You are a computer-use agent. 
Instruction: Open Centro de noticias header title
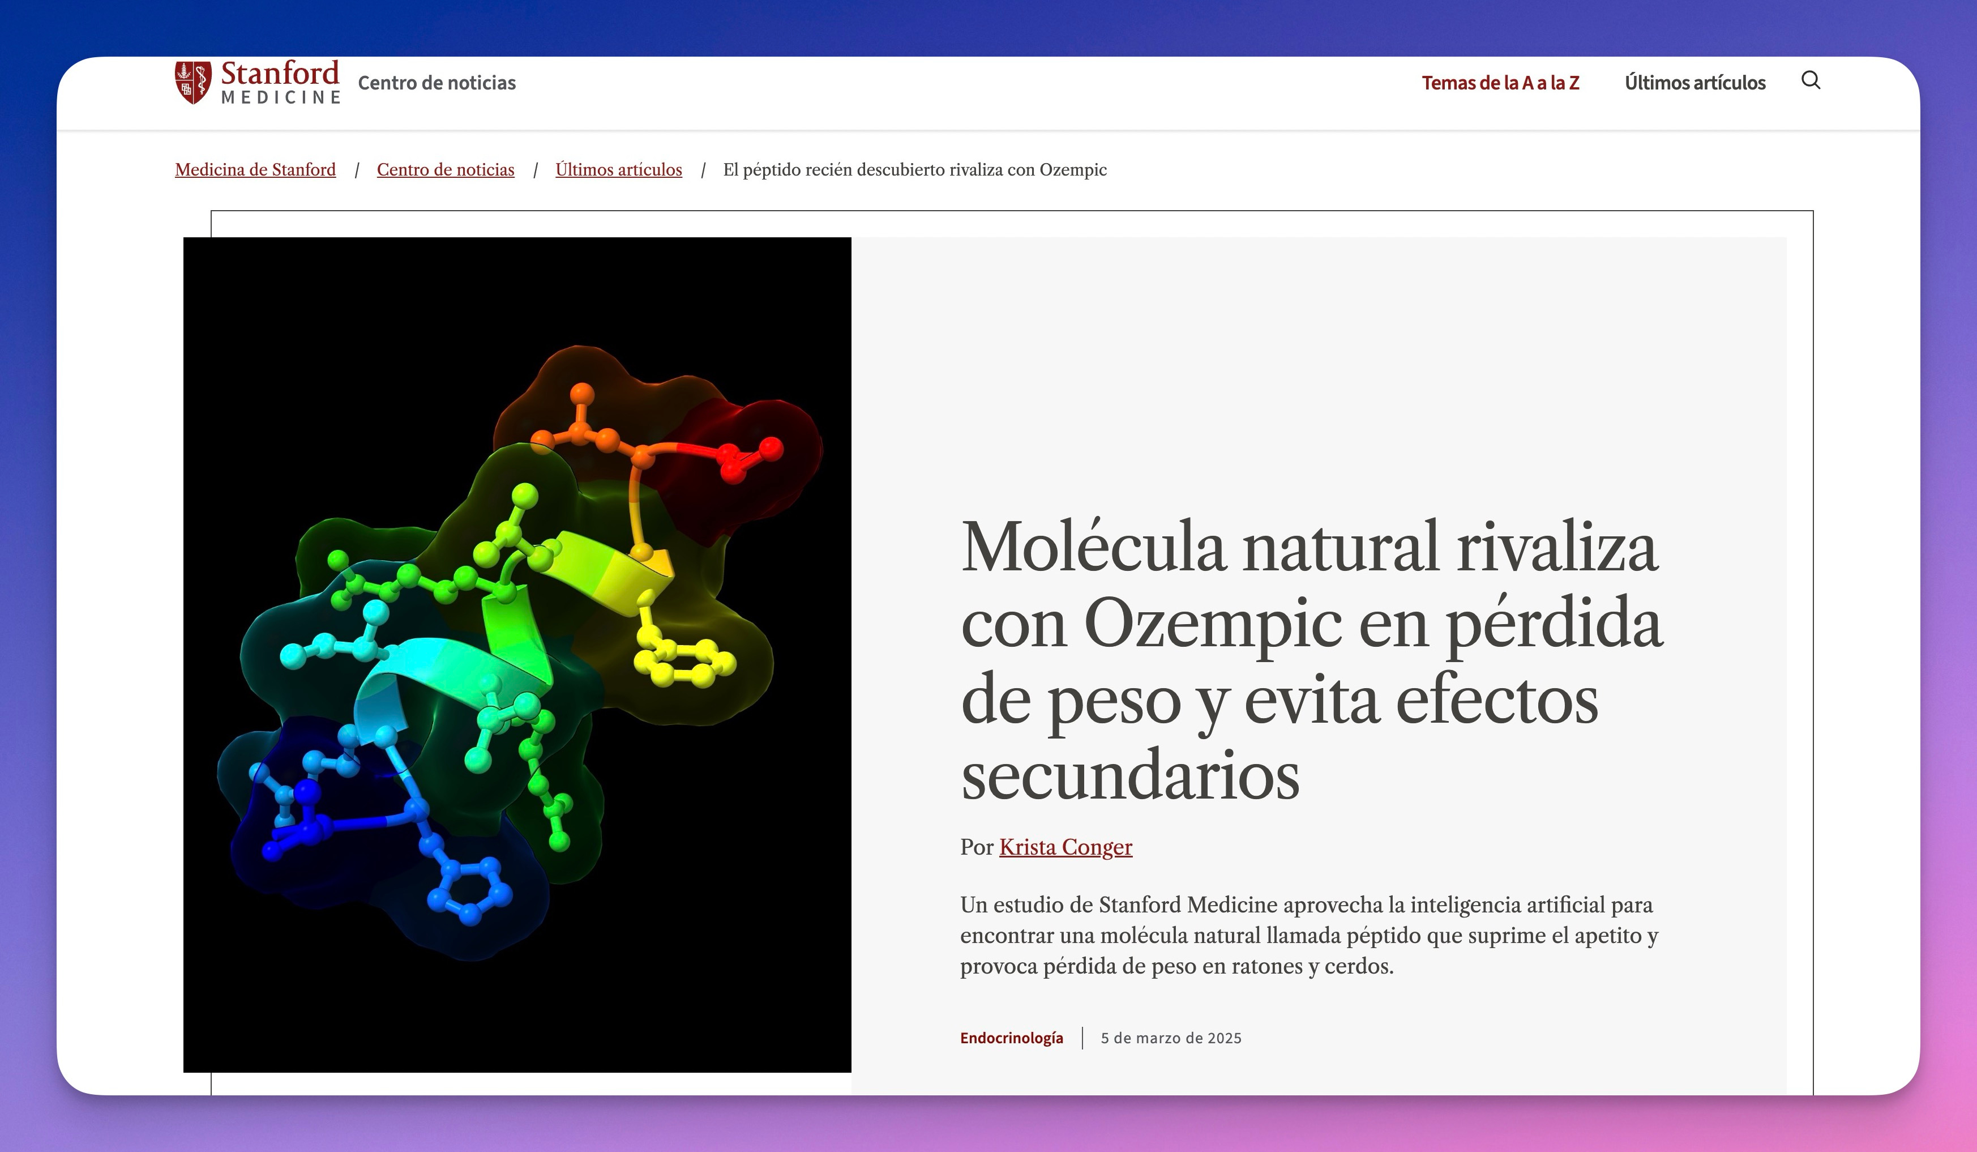coord(437,82)
